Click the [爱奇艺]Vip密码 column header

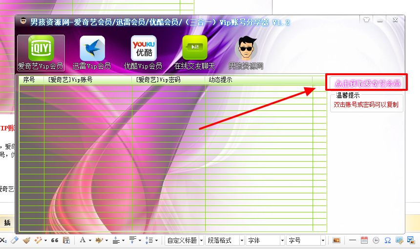point(168,80)
